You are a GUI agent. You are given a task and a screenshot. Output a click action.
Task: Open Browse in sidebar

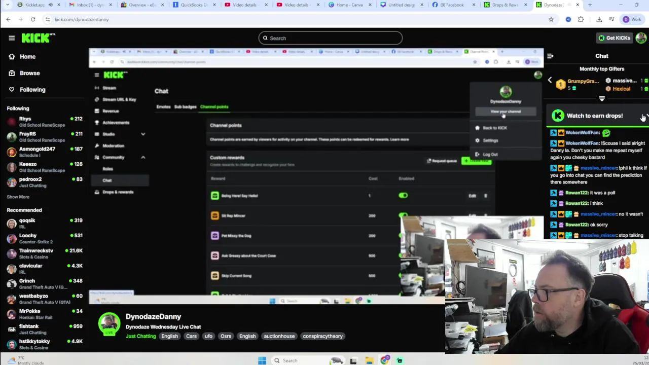click(29, 73)
